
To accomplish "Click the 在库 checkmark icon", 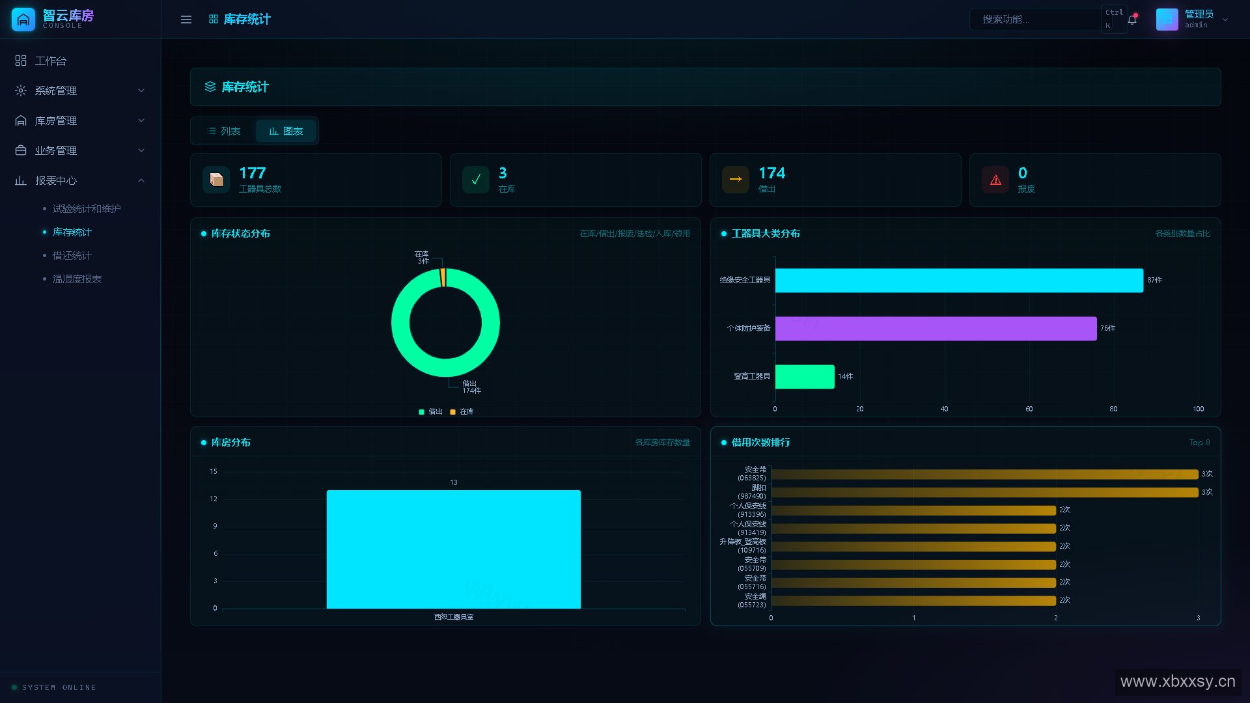I will [476, 180].
